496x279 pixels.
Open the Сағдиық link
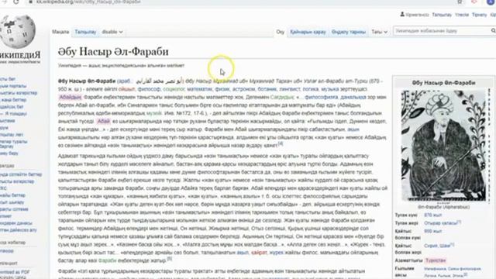(x=282, y=97)
